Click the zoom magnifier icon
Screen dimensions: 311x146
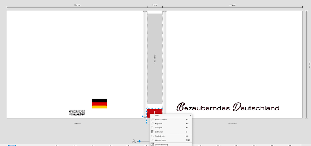point(134,141)
